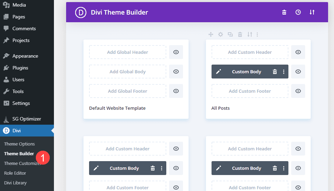Screen dimensions: 334x191
Task: Open Divi Library submenu link
Action: [x=15, y=183]
